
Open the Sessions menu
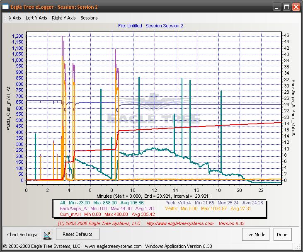89,18
